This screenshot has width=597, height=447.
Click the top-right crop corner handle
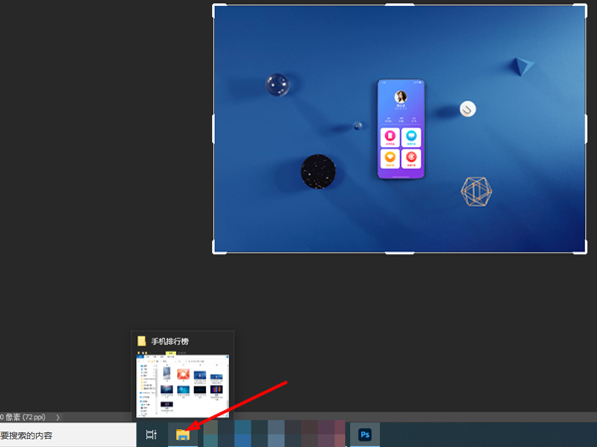584,6
